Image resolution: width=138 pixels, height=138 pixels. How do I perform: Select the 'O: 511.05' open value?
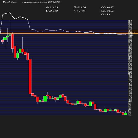[52, 7]
